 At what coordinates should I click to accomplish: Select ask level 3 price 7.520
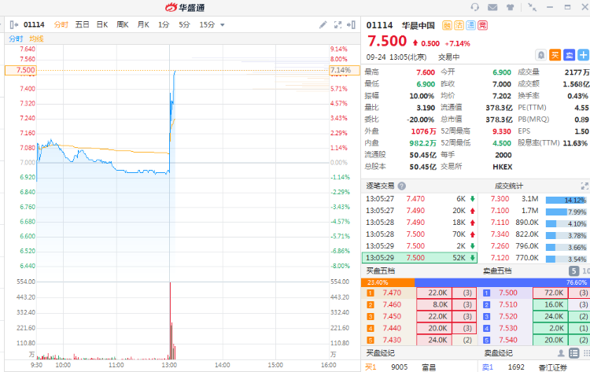pyautogui.click(x=508, y=317)
